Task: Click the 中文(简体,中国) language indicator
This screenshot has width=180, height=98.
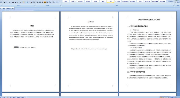Action: 15,97
